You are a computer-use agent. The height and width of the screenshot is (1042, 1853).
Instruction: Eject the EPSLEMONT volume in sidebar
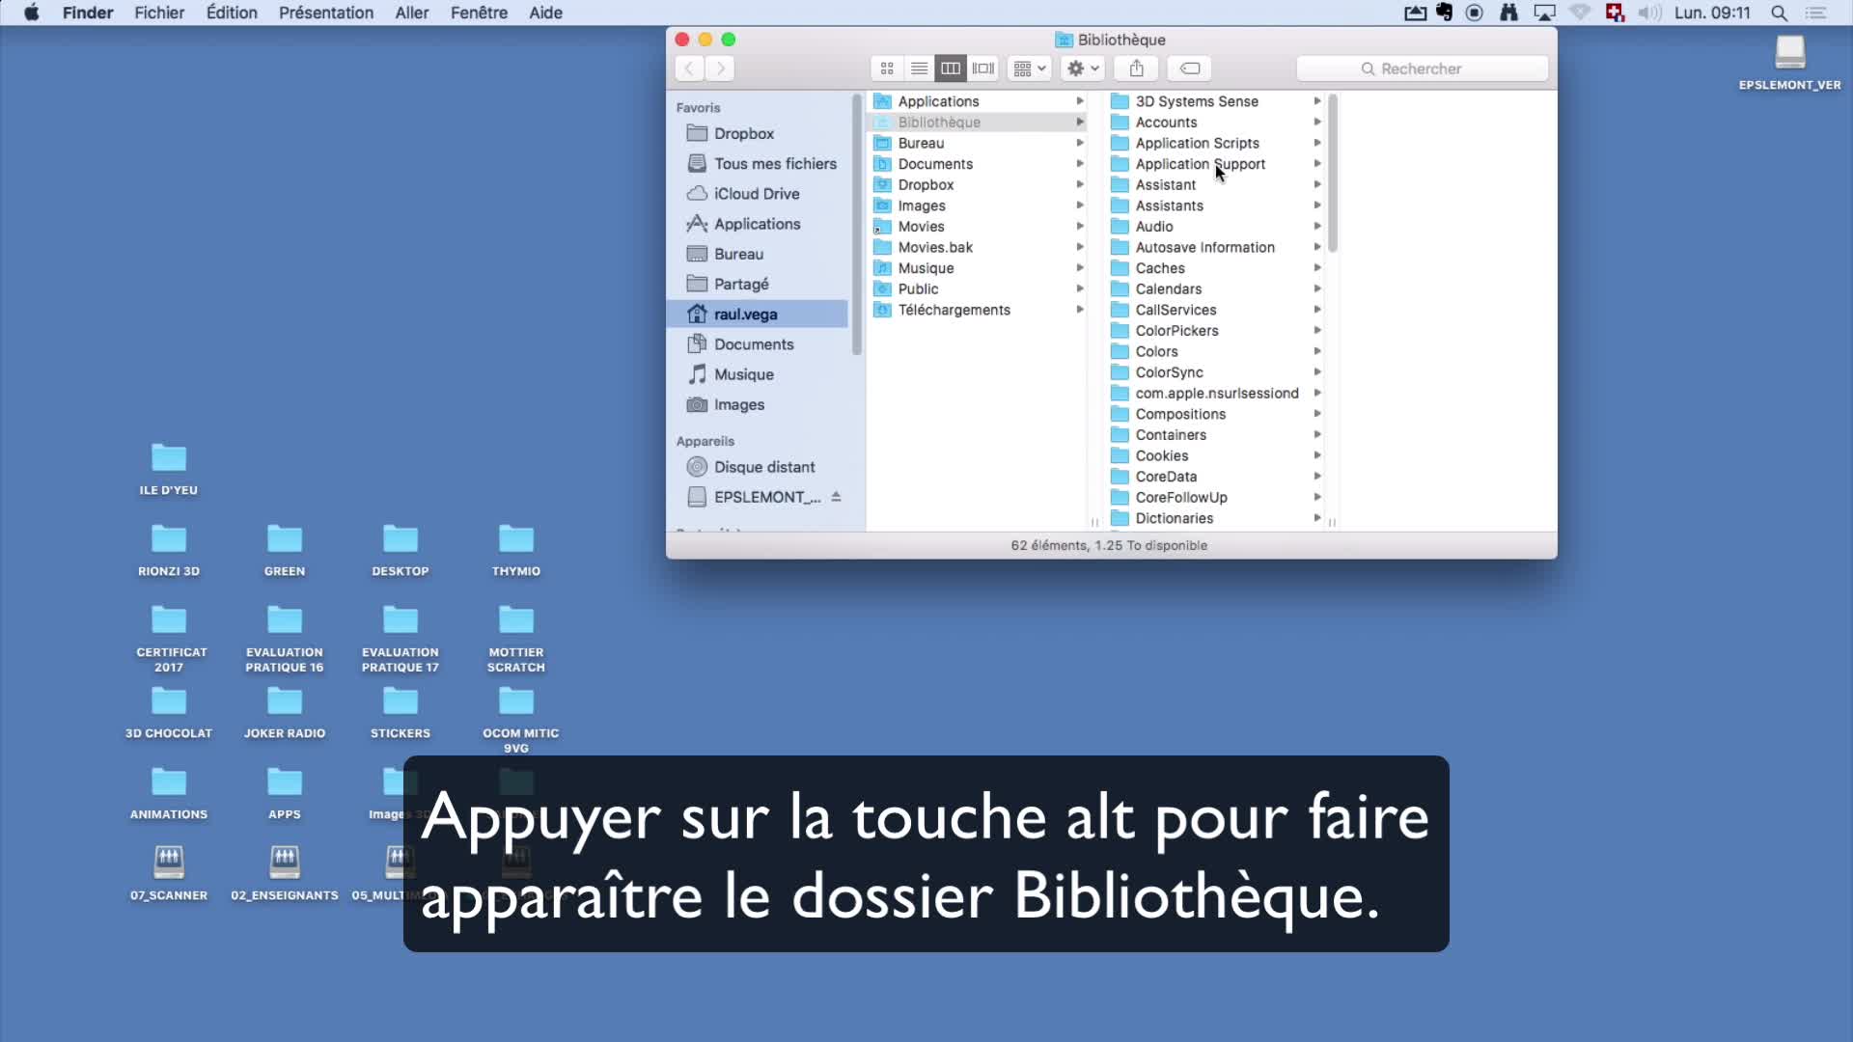coord(836,497)
